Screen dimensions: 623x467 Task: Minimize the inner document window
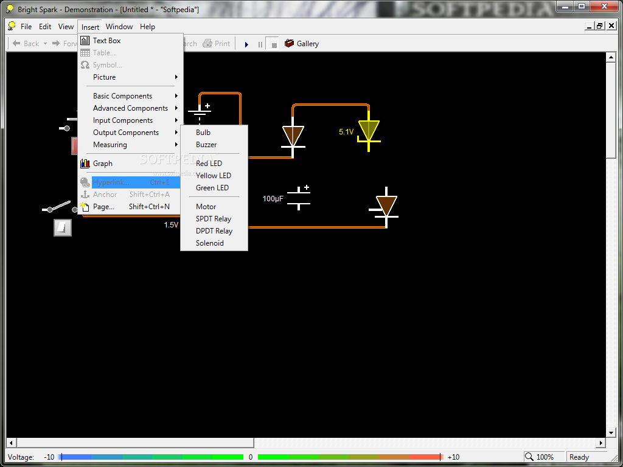point(590,27)
